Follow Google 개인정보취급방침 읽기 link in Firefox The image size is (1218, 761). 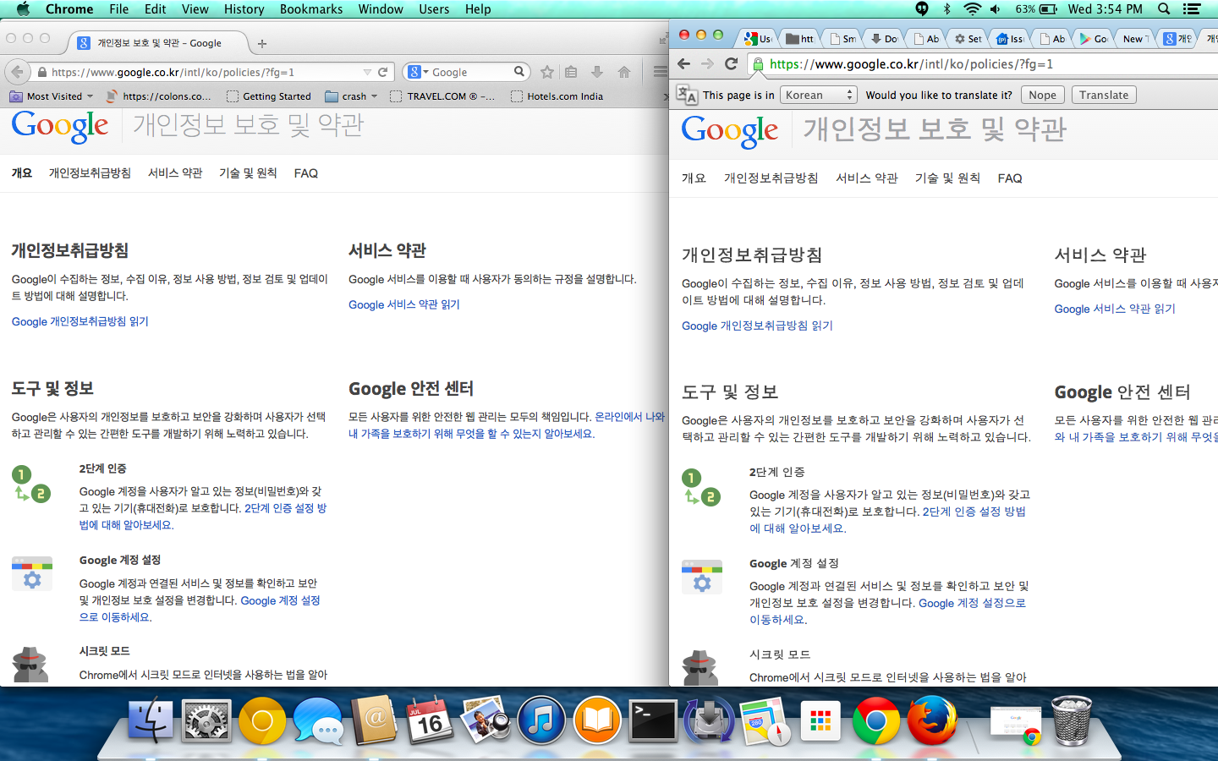pyautogui.click(x=80, y=321)
